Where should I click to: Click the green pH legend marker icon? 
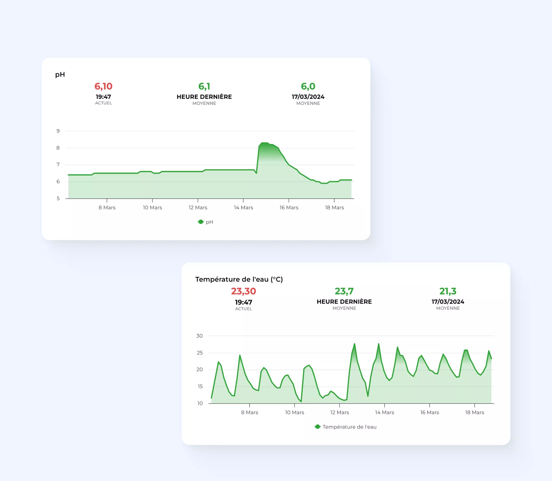click(201, 222)
